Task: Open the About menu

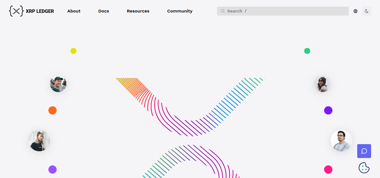Action: coord(74,11)
